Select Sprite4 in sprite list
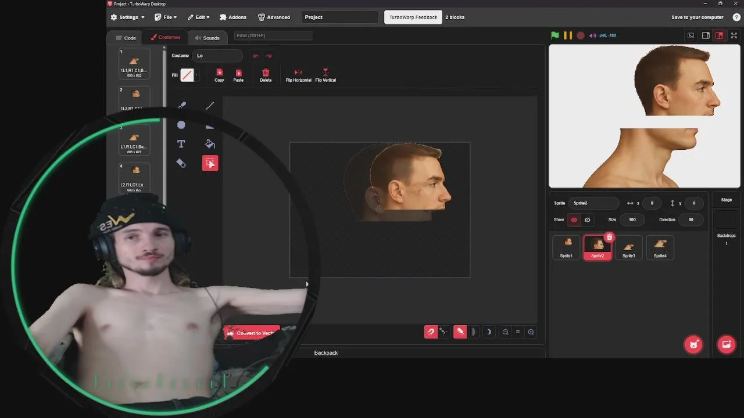The width and height of the screenshot is (744, 418). coord(660,248)
